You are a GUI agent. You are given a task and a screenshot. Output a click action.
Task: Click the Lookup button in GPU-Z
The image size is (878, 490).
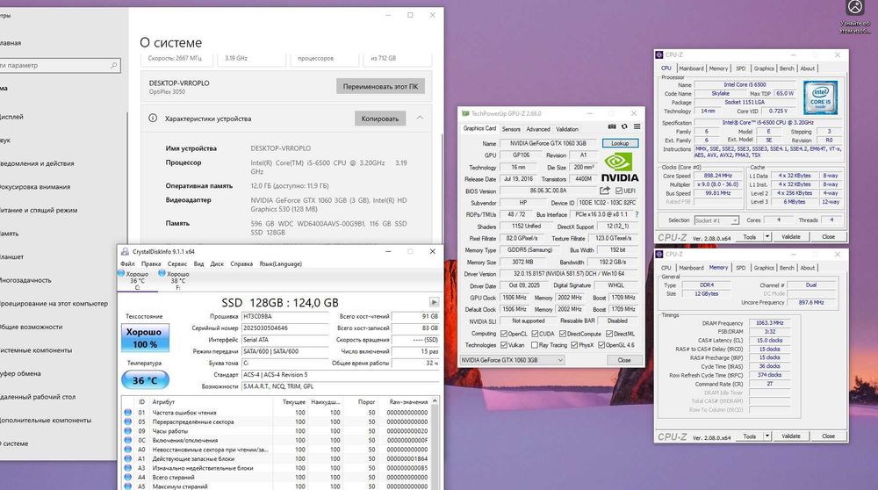[x=620, y=143]
